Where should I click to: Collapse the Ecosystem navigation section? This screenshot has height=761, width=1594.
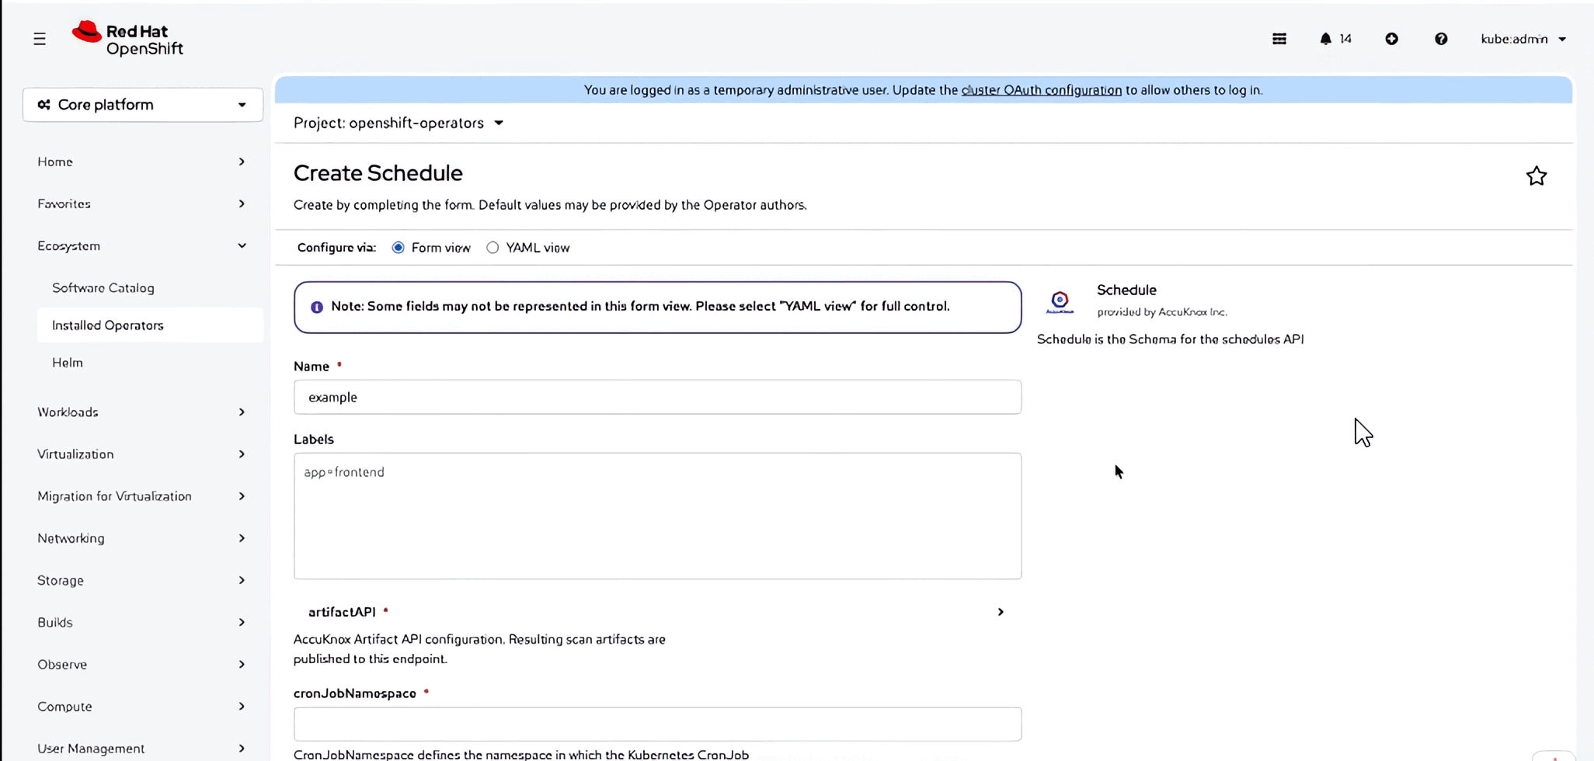[141, 245]
